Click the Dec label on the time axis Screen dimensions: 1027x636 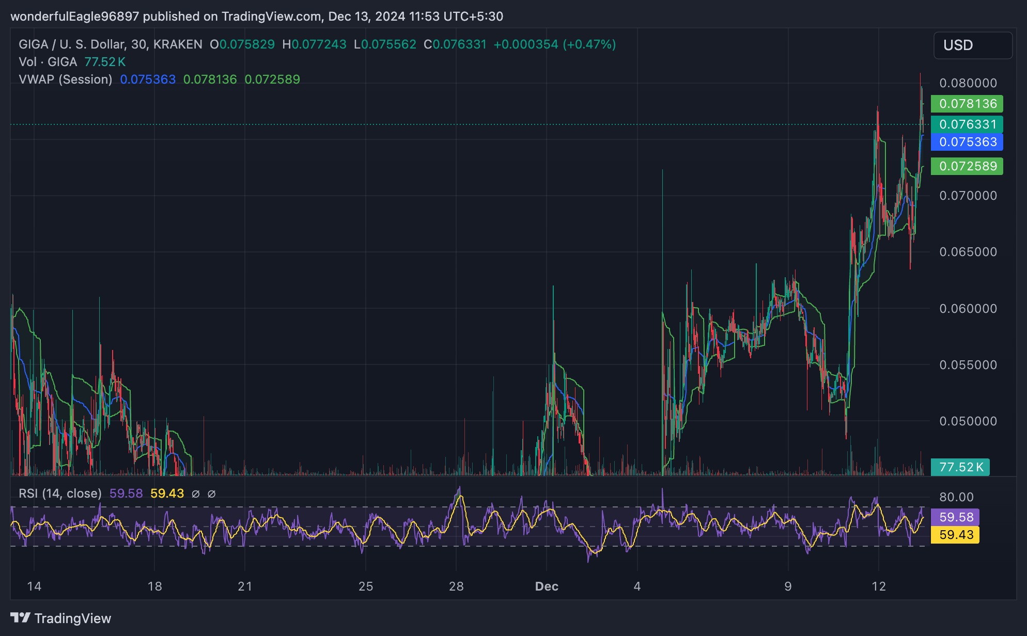547,586
